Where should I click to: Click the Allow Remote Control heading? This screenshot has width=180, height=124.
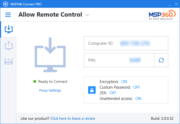pos(50,15)
